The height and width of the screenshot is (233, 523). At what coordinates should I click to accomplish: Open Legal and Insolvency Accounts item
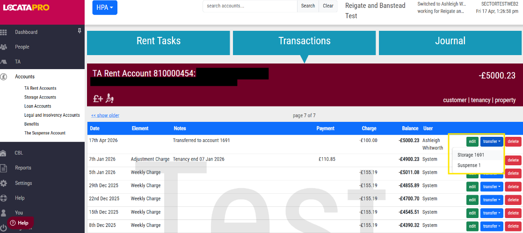click(x=52, y=115)
